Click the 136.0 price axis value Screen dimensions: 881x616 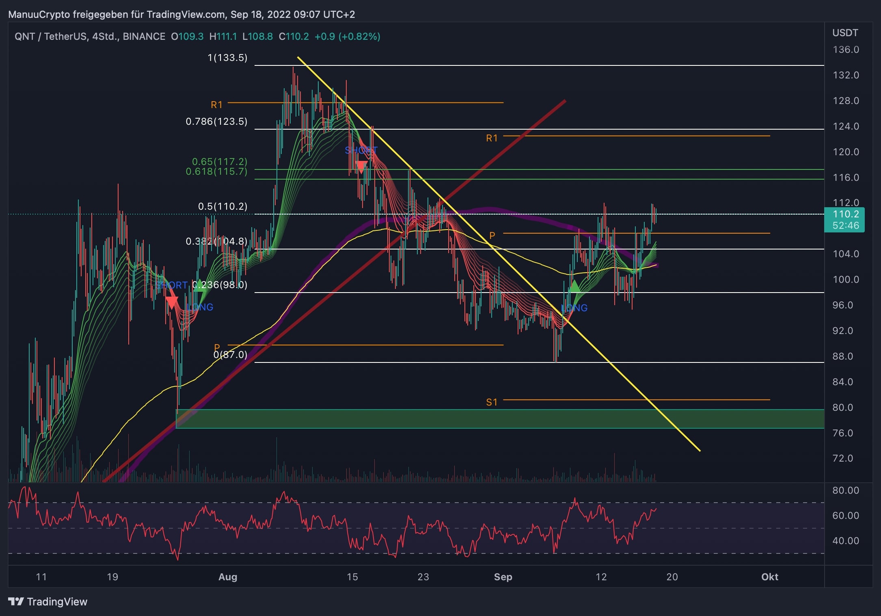tap(846, 50)
